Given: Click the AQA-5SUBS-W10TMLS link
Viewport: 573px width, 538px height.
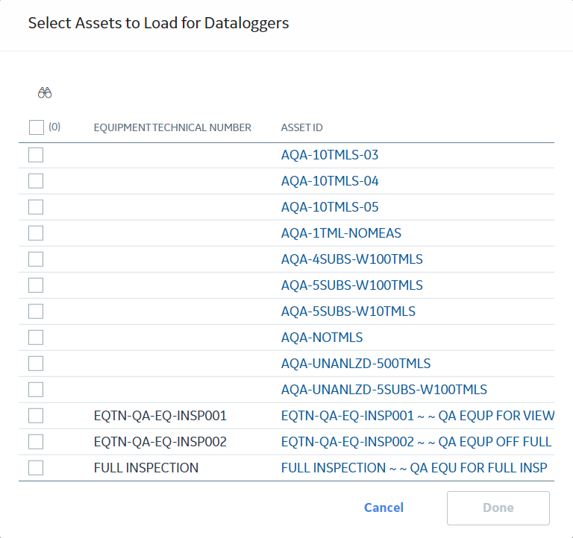Looking at the screenshot, I should (348, 311).
